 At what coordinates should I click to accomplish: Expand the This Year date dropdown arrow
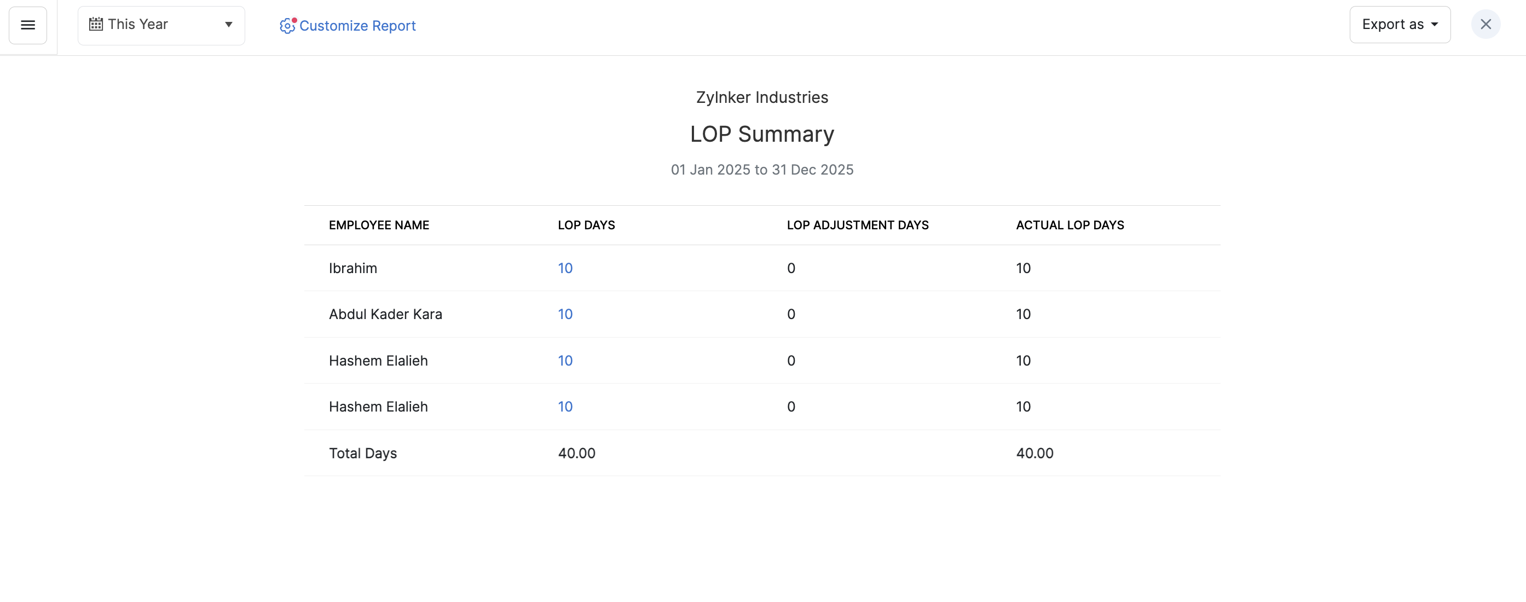[x=228, y=24]
